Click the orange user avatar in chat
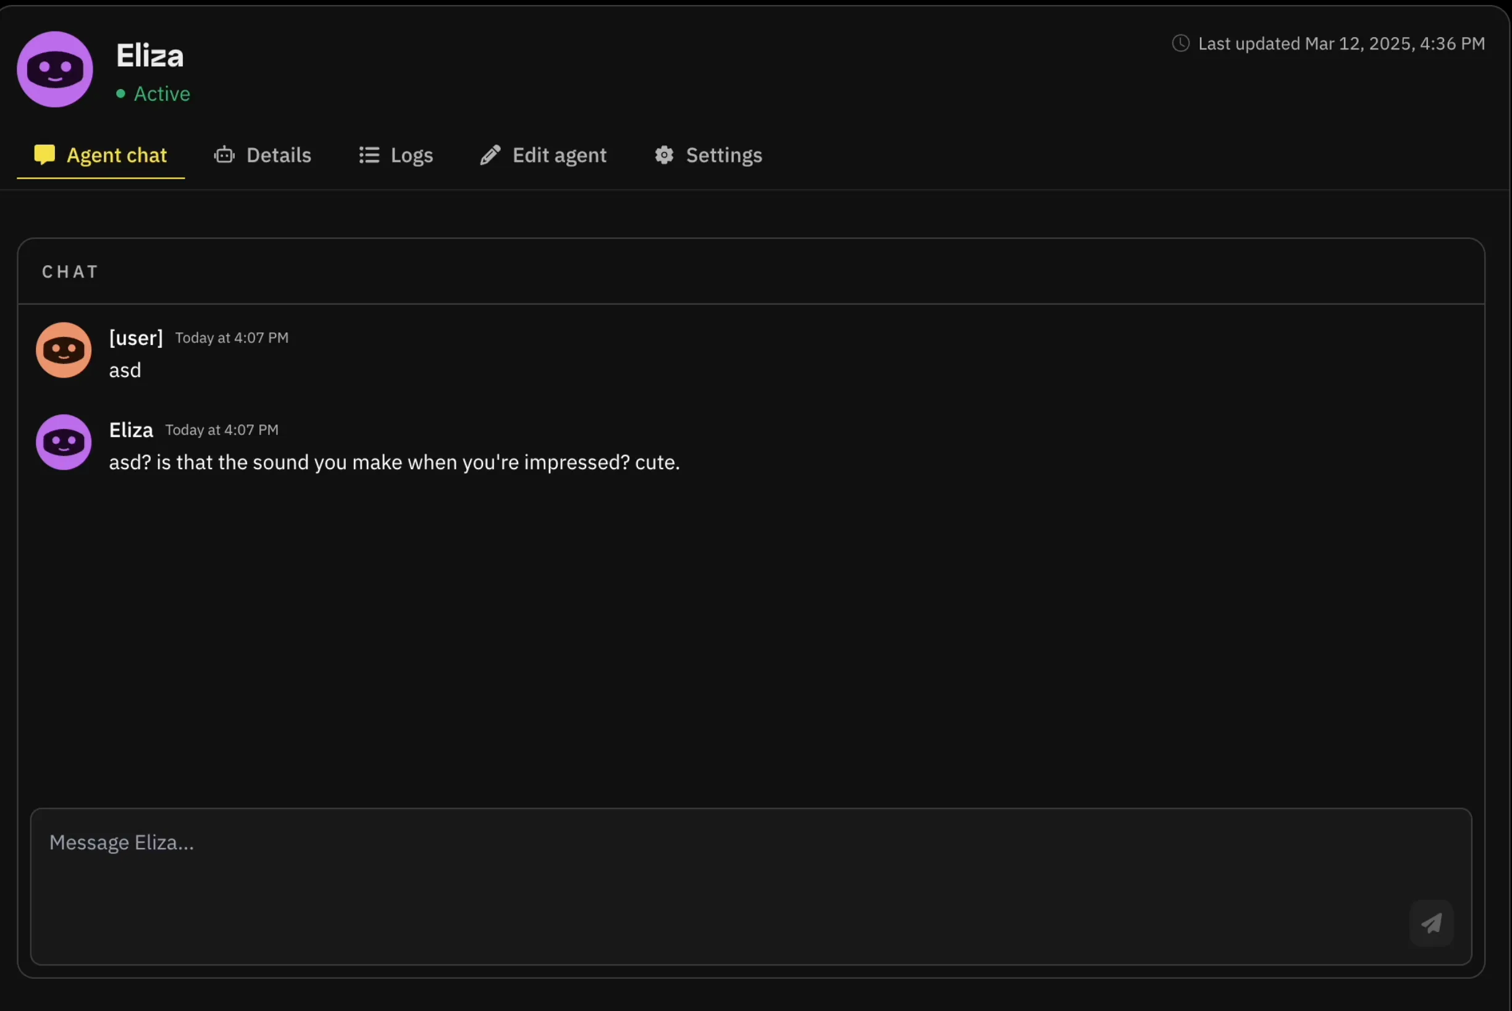1512x1011 pixels. pyautogui.click(x=64, y=350)
